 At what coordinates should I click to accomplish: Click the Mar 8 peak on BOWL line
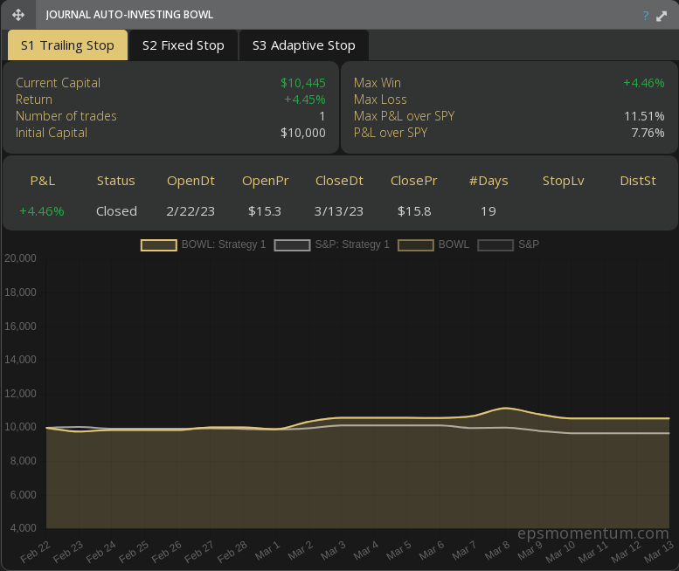[505, 408]
